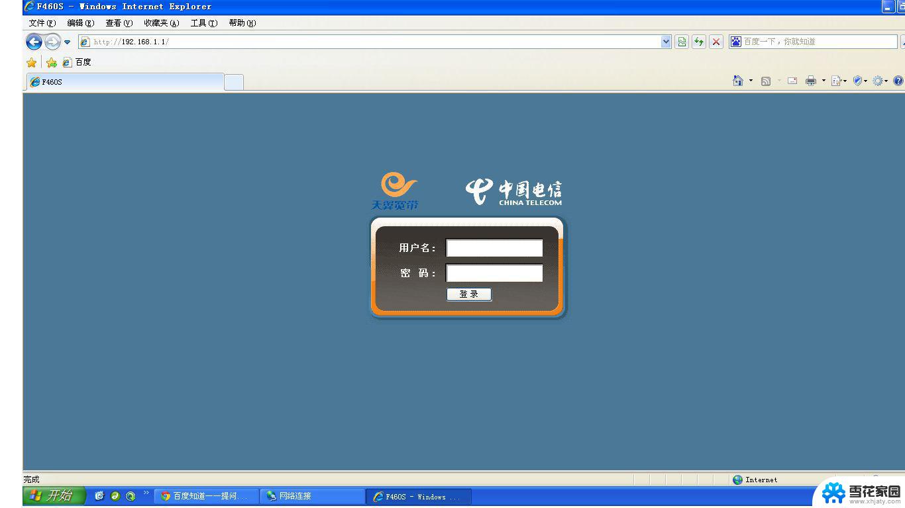Click the Help question mark icon
Viewport: 905px width, 508px height.
(x=898, y=81)
